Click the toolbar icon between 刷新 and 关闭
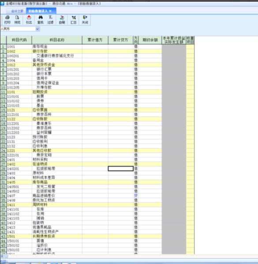Image resolution: width=258 pixels, height=264 pixels. [x=74, y=19]
